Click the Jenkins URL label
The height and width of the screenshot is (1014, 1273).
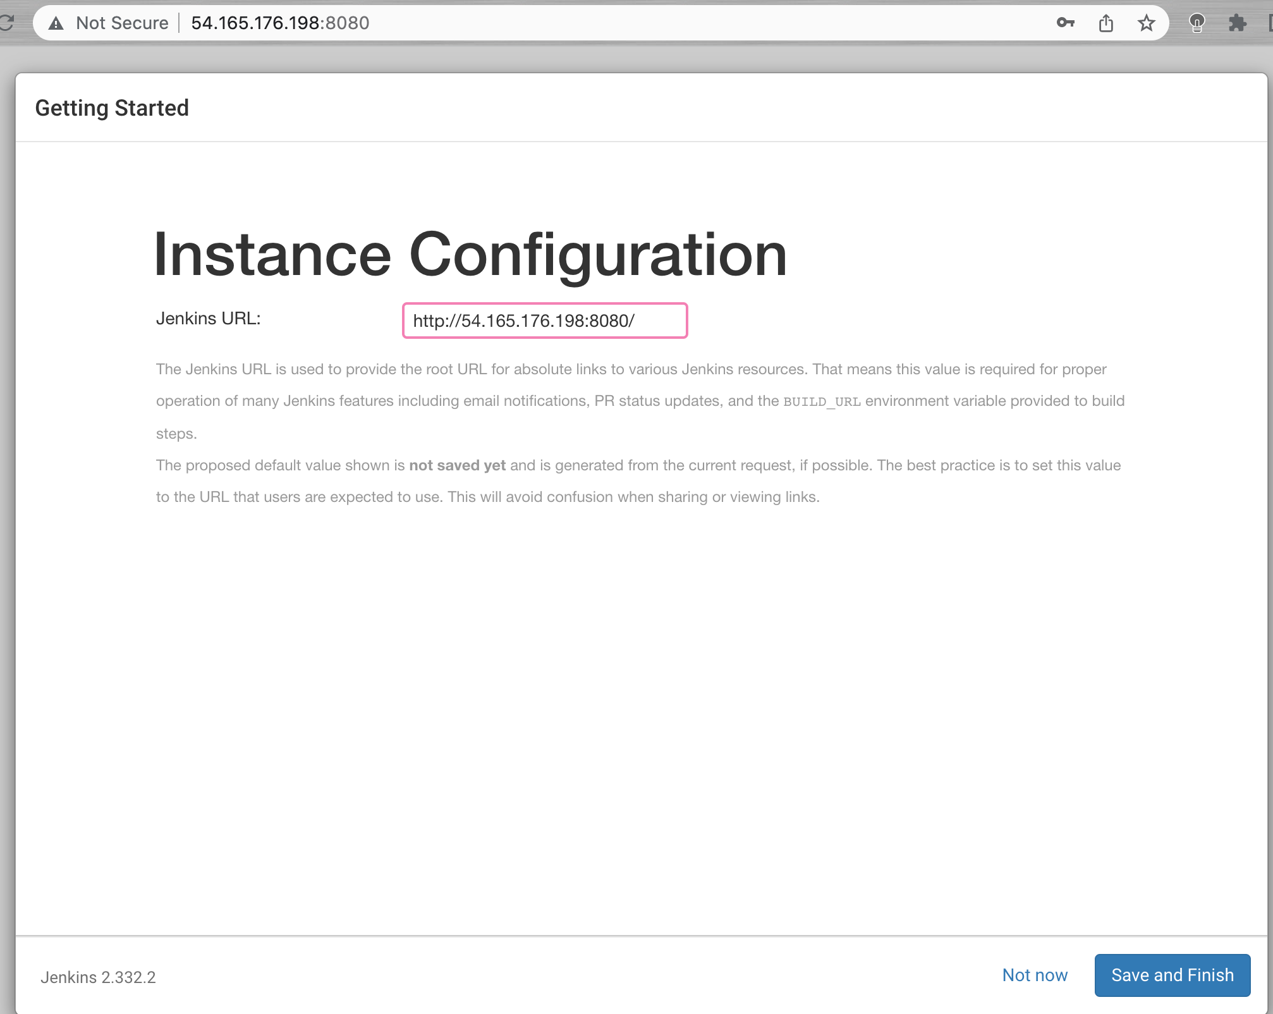point(208,319)
